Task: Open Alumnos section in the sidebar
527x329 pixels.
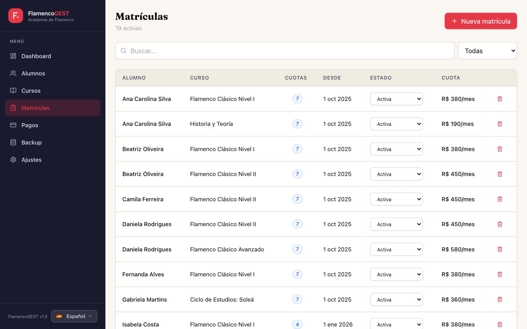Action: 53,73
